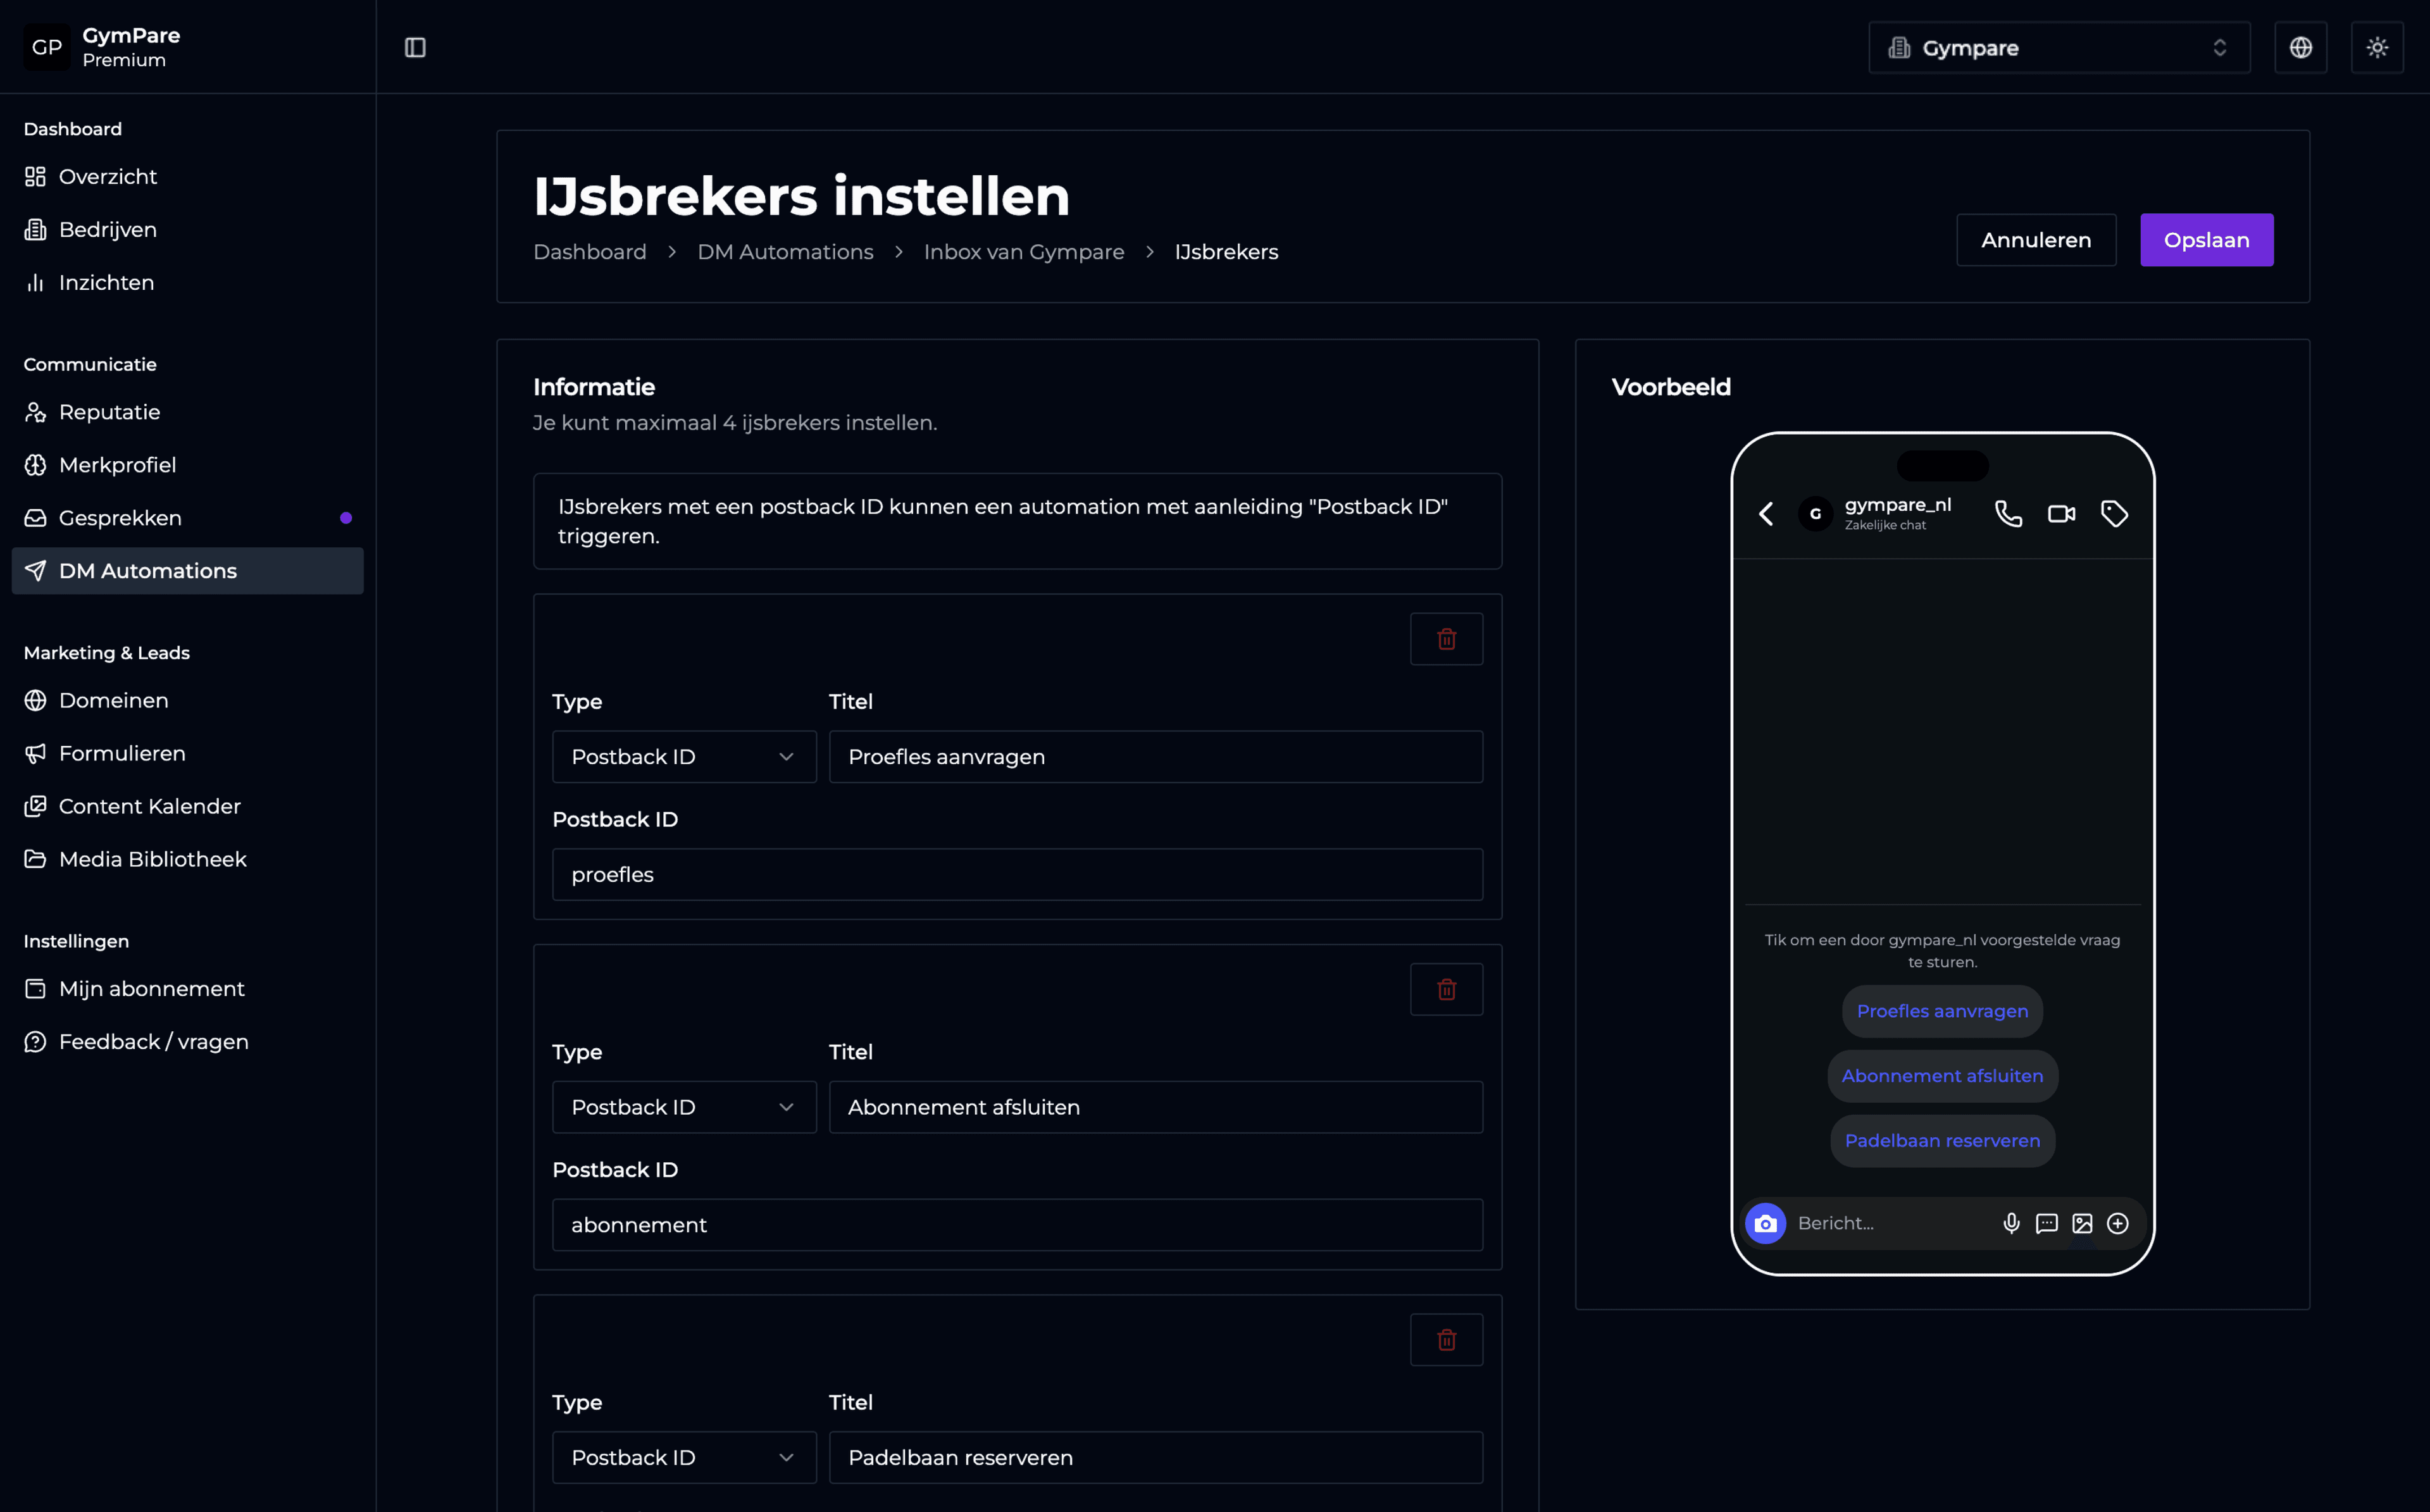Follow Inbox van Gympare breadcrumb
The image size is (2430, 1512).
[1024, 252]
